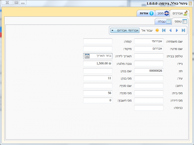Focus the רחוב street field
This screenshot has height=145, width=194.
tap(149, 86)
